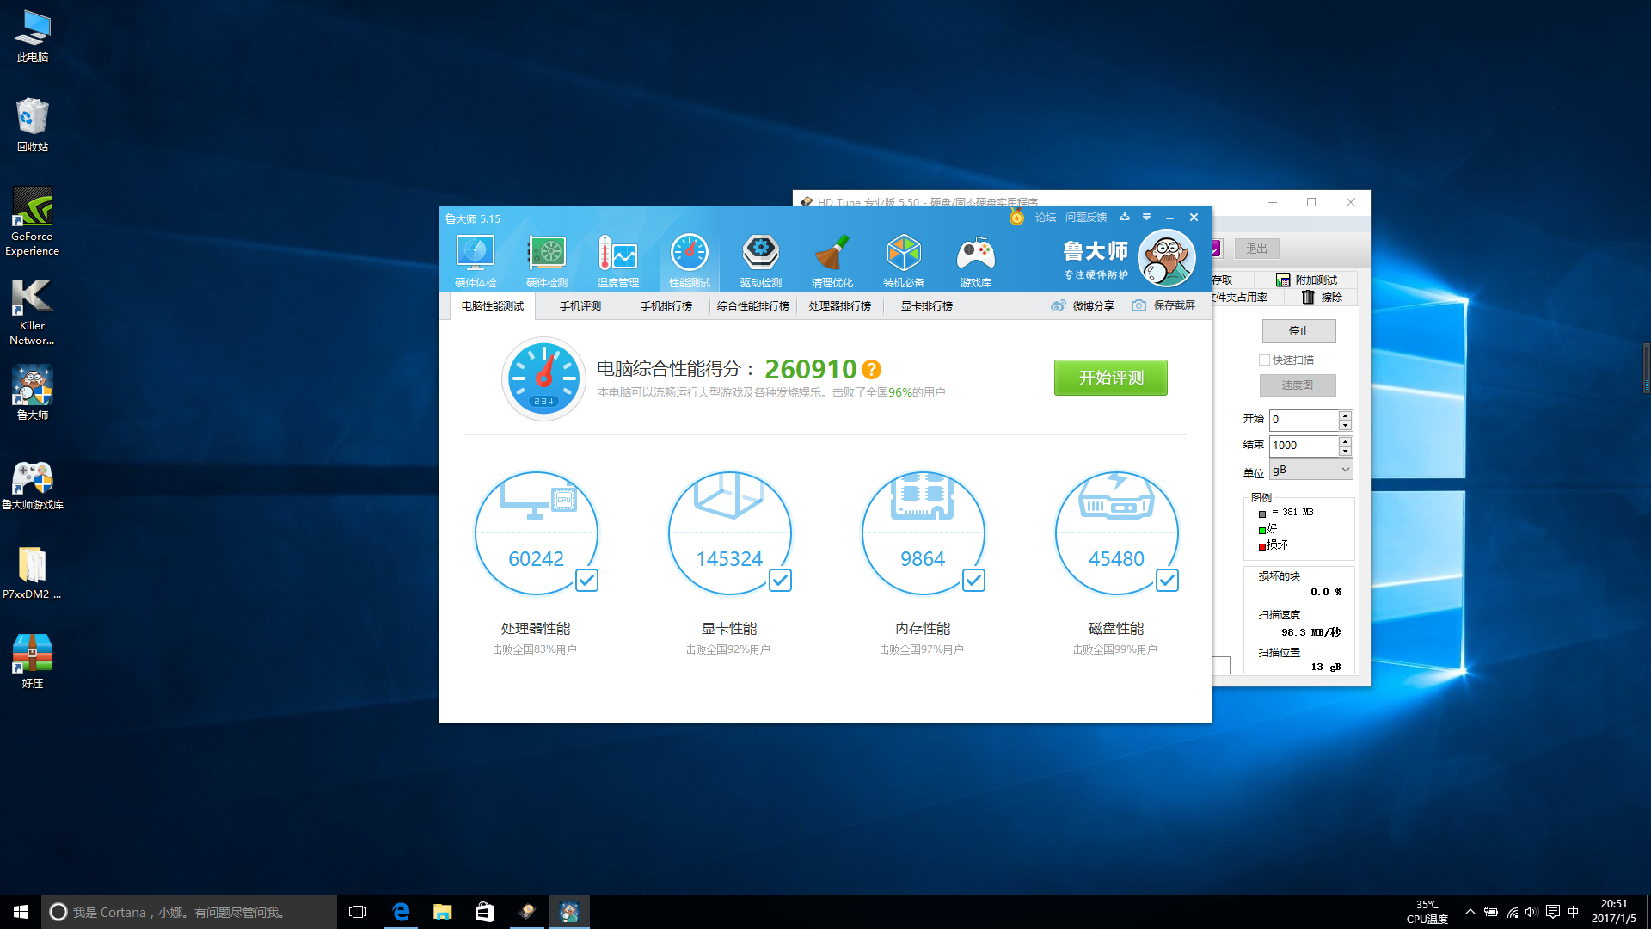Click the green 开始评测 start benchmark button
This screenshot has width=1651, height=929.
point(1111,378)
